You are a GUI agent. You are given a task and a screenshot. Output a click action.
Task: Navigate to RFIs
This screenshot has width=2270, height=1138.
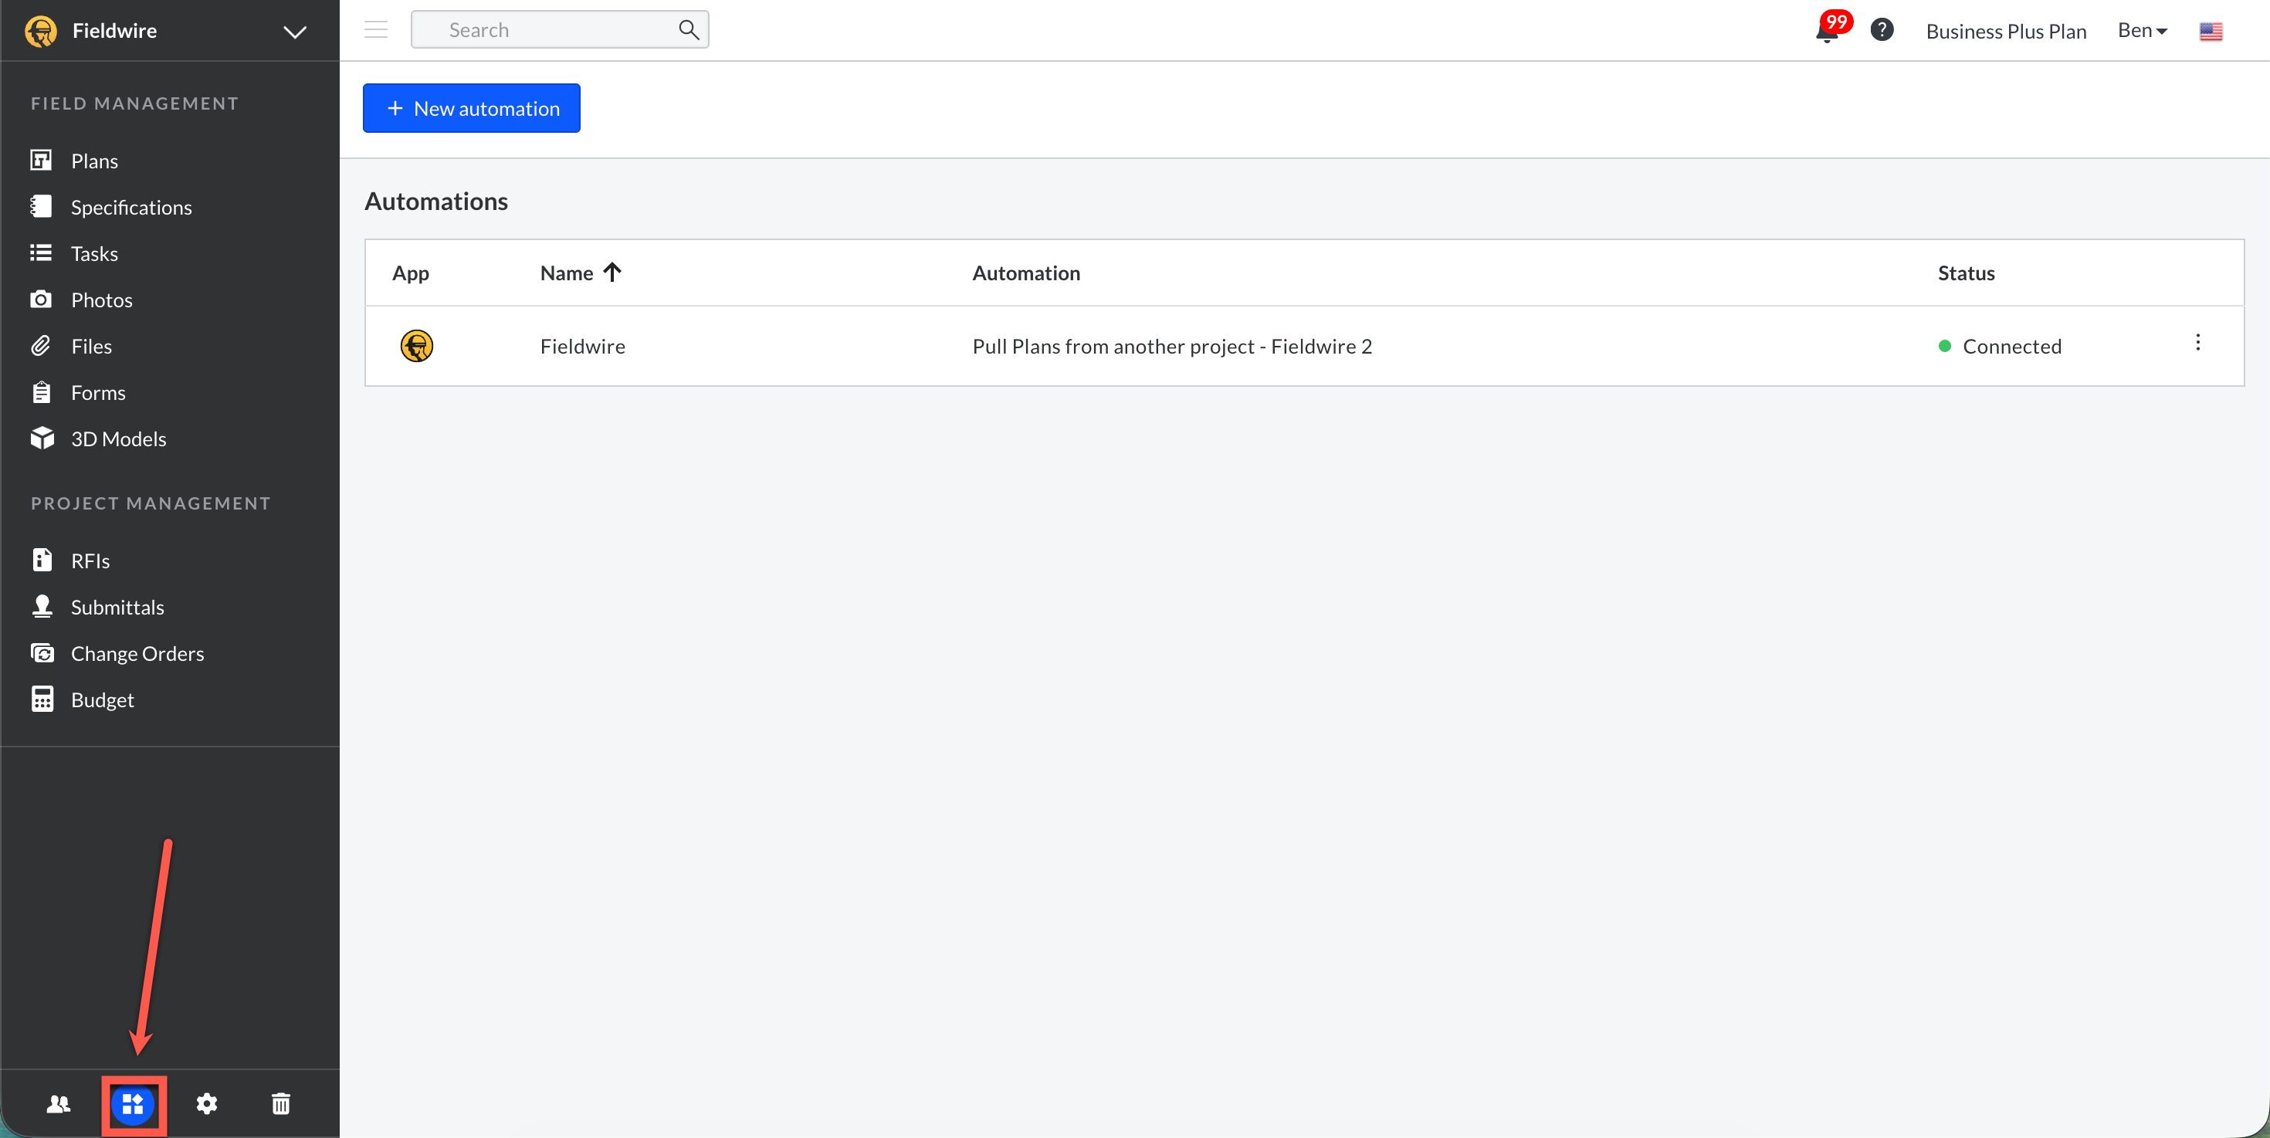coord(90,561)
